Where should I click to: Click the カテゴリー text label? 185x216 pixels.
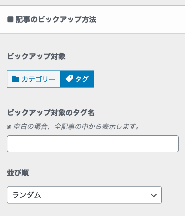pos(39,79)
